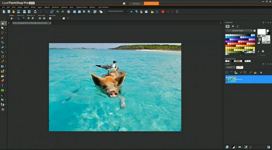Expand the Pick tool flyout arrow
Screen dimensions: 272x150
click(x=6, y=28)
